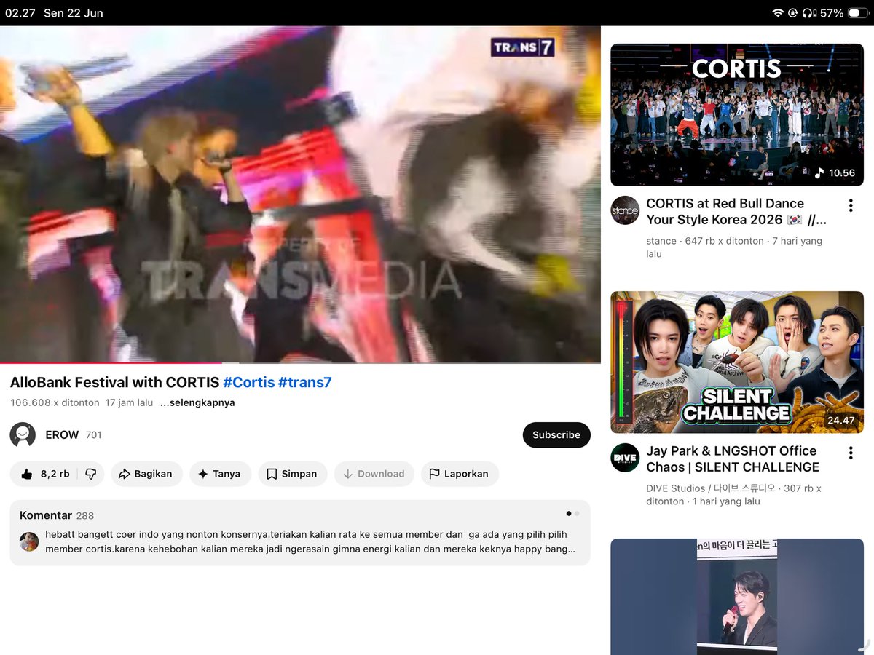Report video via Laporkan button
The width and height of the screenshot is (874, 655).
460,474
